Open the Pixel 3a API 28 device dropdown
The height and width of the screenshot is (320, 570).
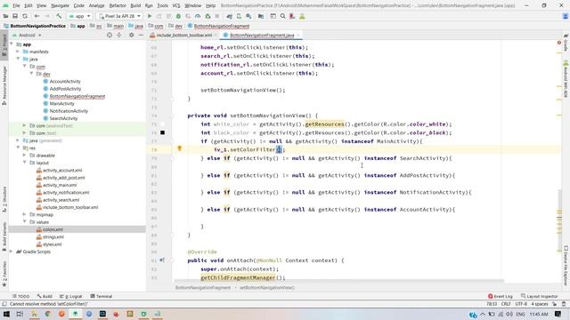pos(119,16)
